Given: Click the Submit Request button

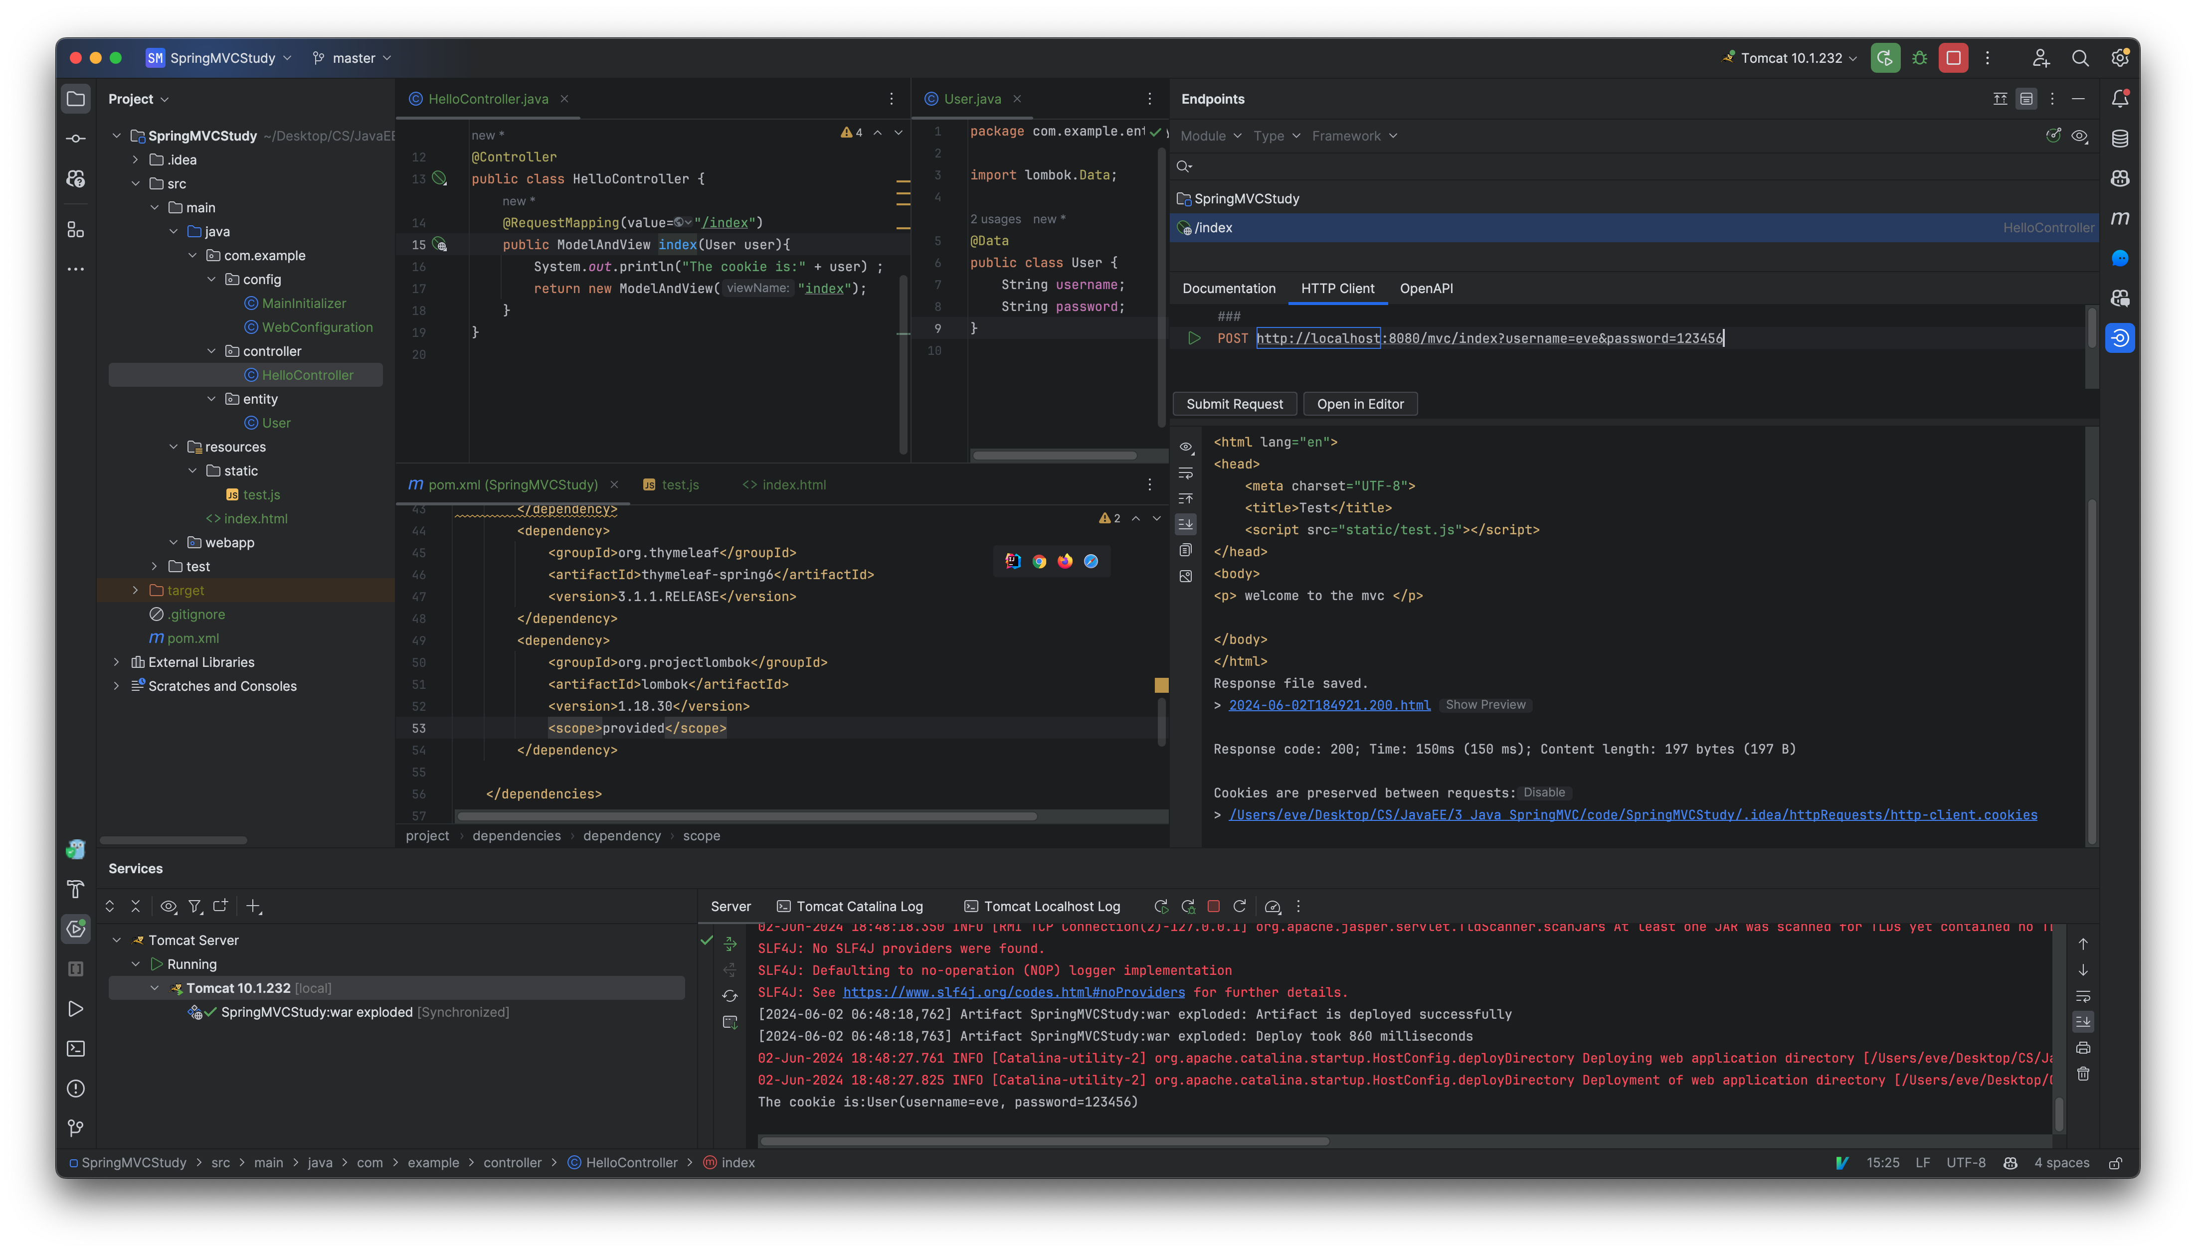Looking at the screenshot, I should pos(1234,404).
